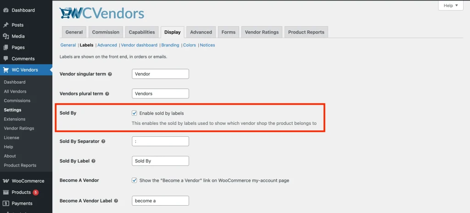Click the Vendor singular term field
This screenshot has height=213, width=470.
point(160,74)
